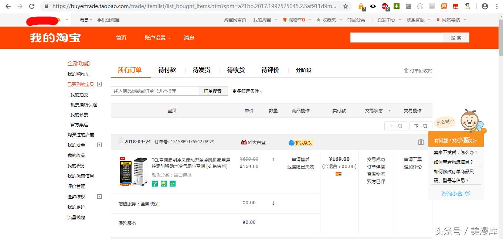This screenshot has height=239, width=503.
Task: Click the 正品保障 icon
Action: click(172, 184)
